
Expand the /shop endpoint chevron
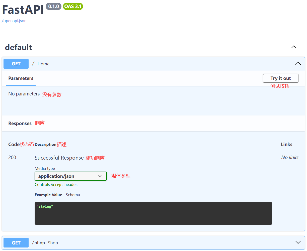(x=298, y=242)
